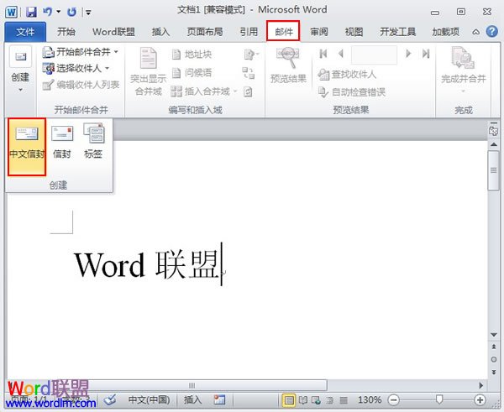This screenshot has width=504, height=412.
Task: Click the Word application icon in title bar
Action: [11, 13]
